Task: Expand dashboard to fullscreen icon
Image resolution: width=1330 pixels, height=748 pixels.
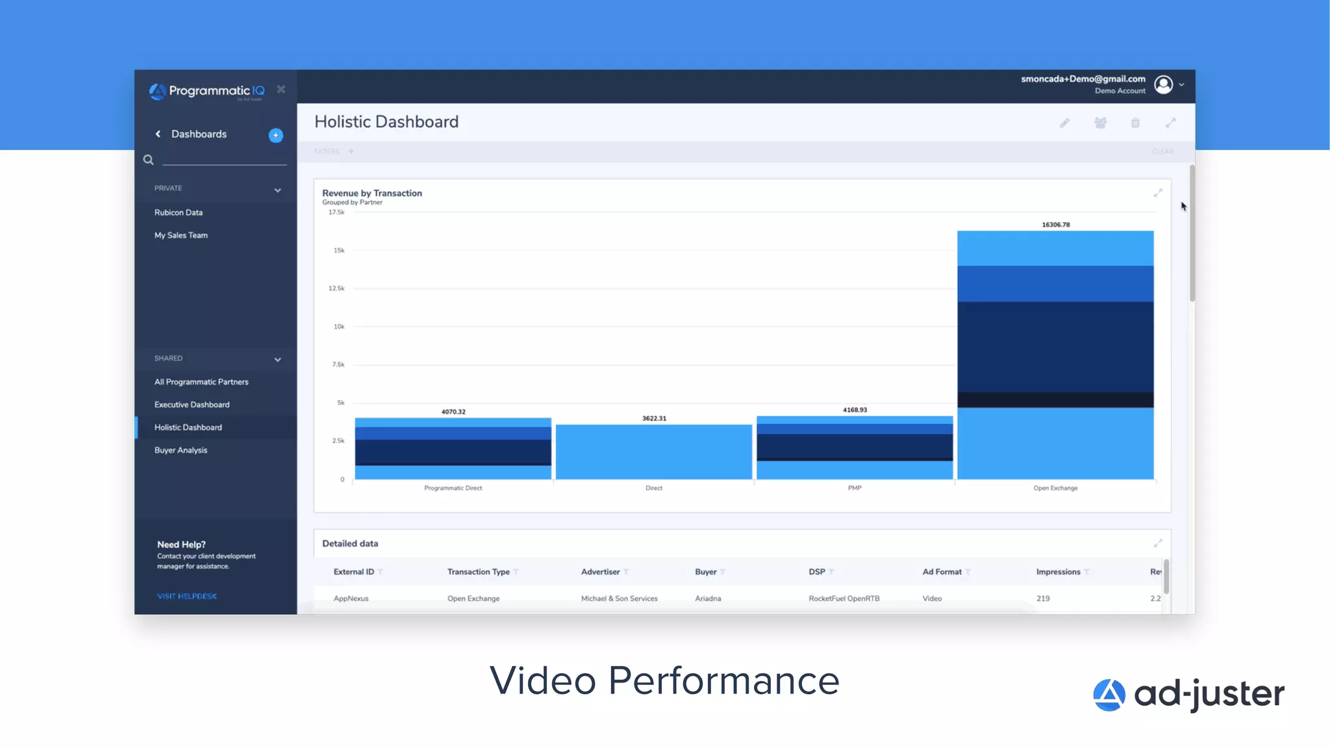Action: click(1170, 123)
